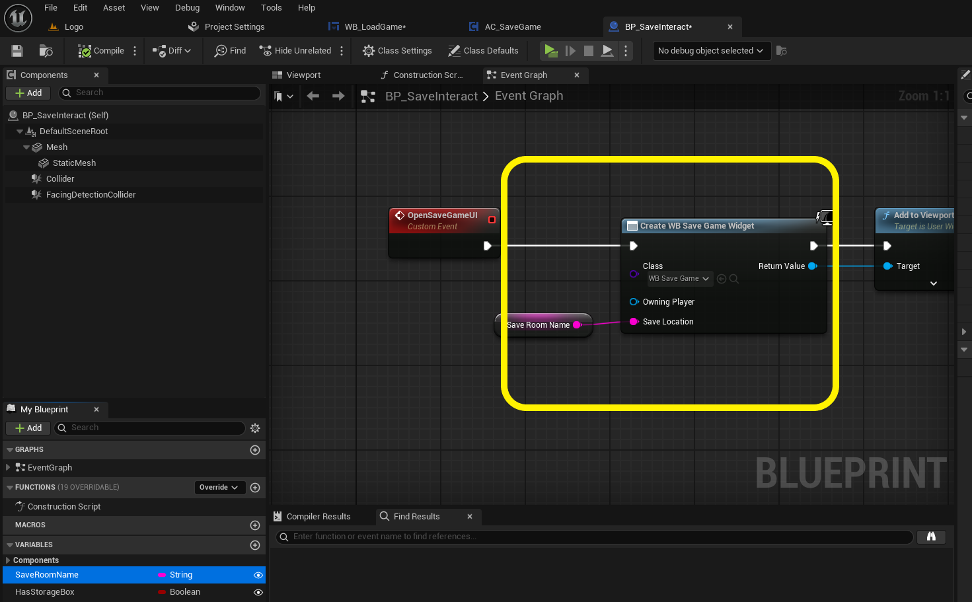Open My Blueprint settings gear
Viewport: 972px width, 602px height.
(255, 428)
